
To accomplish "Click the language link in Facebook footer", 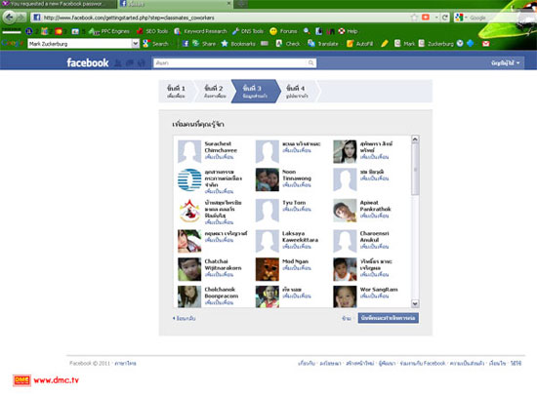I will coord(125,363).
